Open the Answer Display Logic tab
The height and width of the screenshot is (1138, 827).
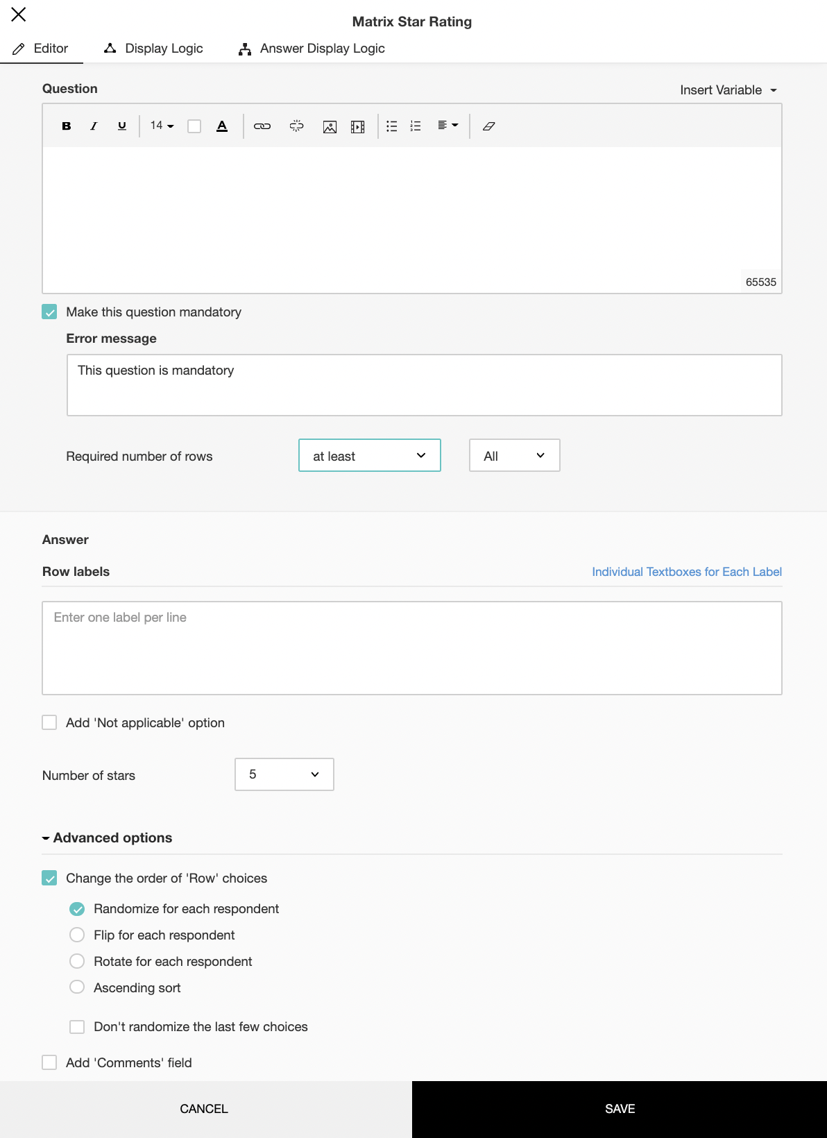click(x=312, y=49)
